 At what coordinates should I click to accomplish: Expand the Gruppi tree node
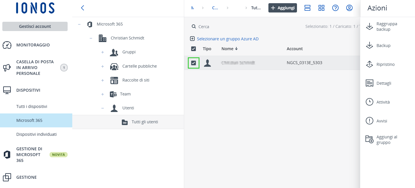(103, 52)
